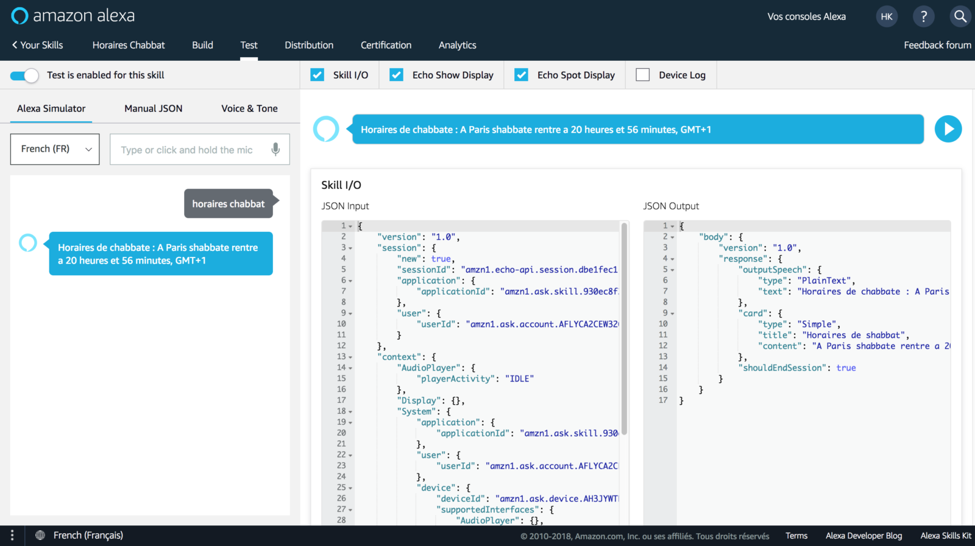Open the Horaires Chabbat skill tab
Screen dimensions: 975x546
pos(129,45)
